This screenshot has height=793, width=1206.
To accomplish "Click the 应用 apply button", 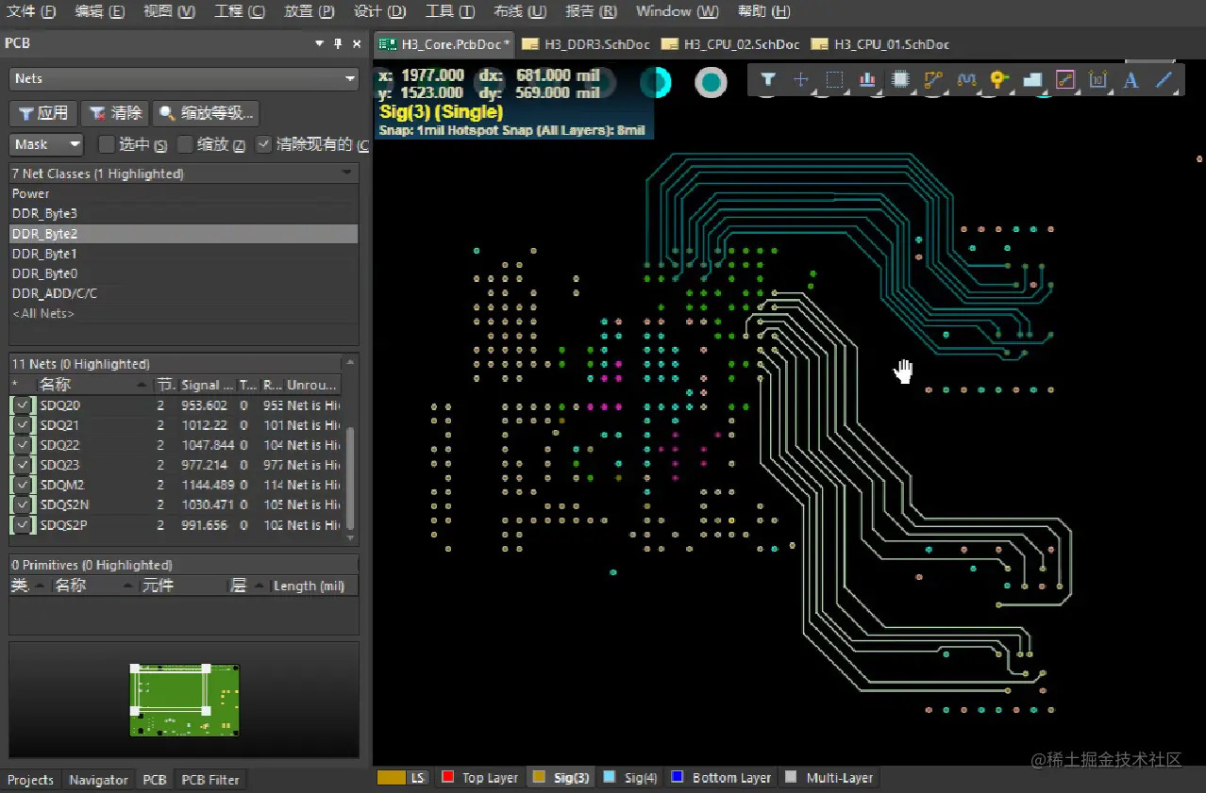I will tap(42, 113).
